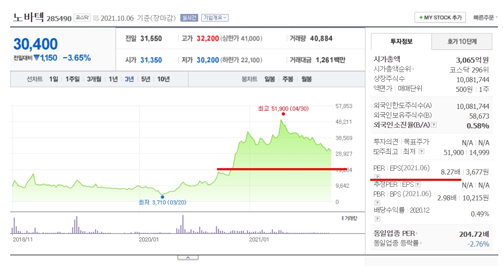
Task: Select 10년 line chart period
Action: pos(163,79)
